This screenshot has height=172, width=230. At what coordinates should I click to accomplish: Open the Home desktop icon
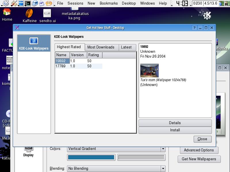pos(7,15)
